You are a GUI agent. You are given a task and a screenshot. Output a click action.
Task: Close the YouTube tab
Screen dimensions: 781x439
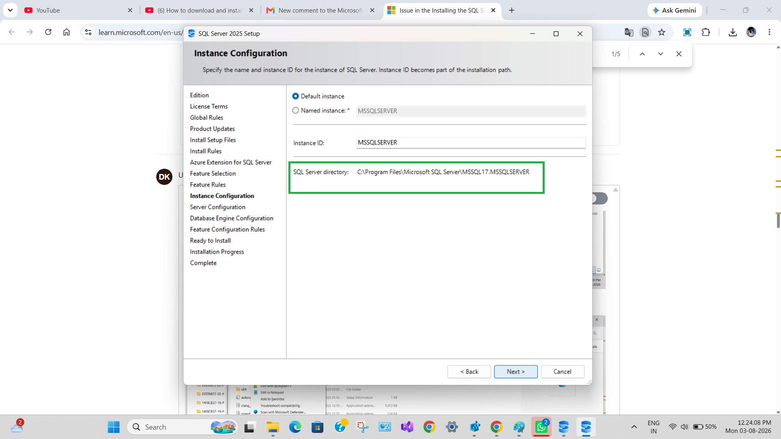130,10
